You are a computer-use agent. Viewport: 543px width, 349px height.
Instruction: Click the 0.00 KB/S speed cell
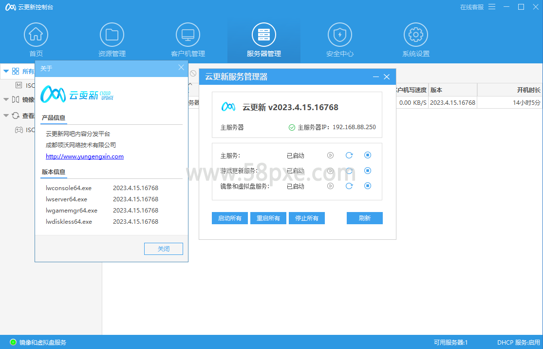pos(413,102)
